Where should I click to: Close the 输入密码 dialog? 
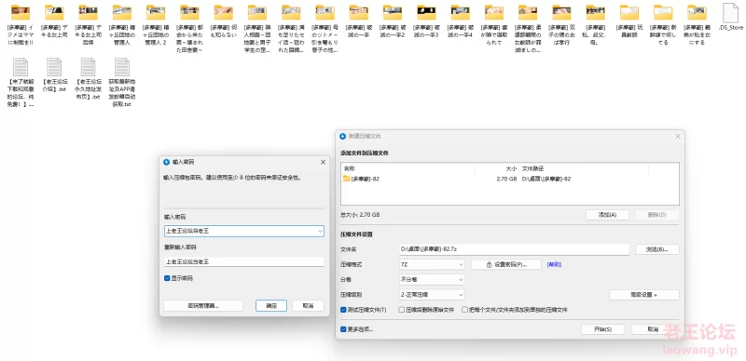323,162
